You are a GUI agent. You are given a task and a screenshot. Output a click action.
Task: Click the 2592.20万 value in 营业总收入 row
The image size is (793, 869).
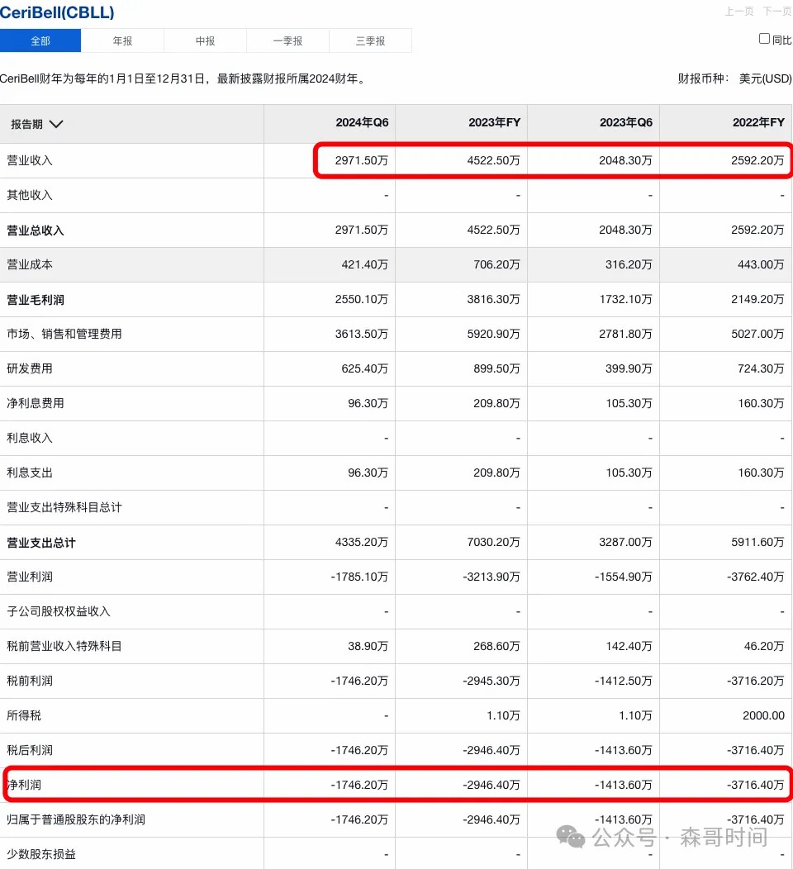[757, 230]
